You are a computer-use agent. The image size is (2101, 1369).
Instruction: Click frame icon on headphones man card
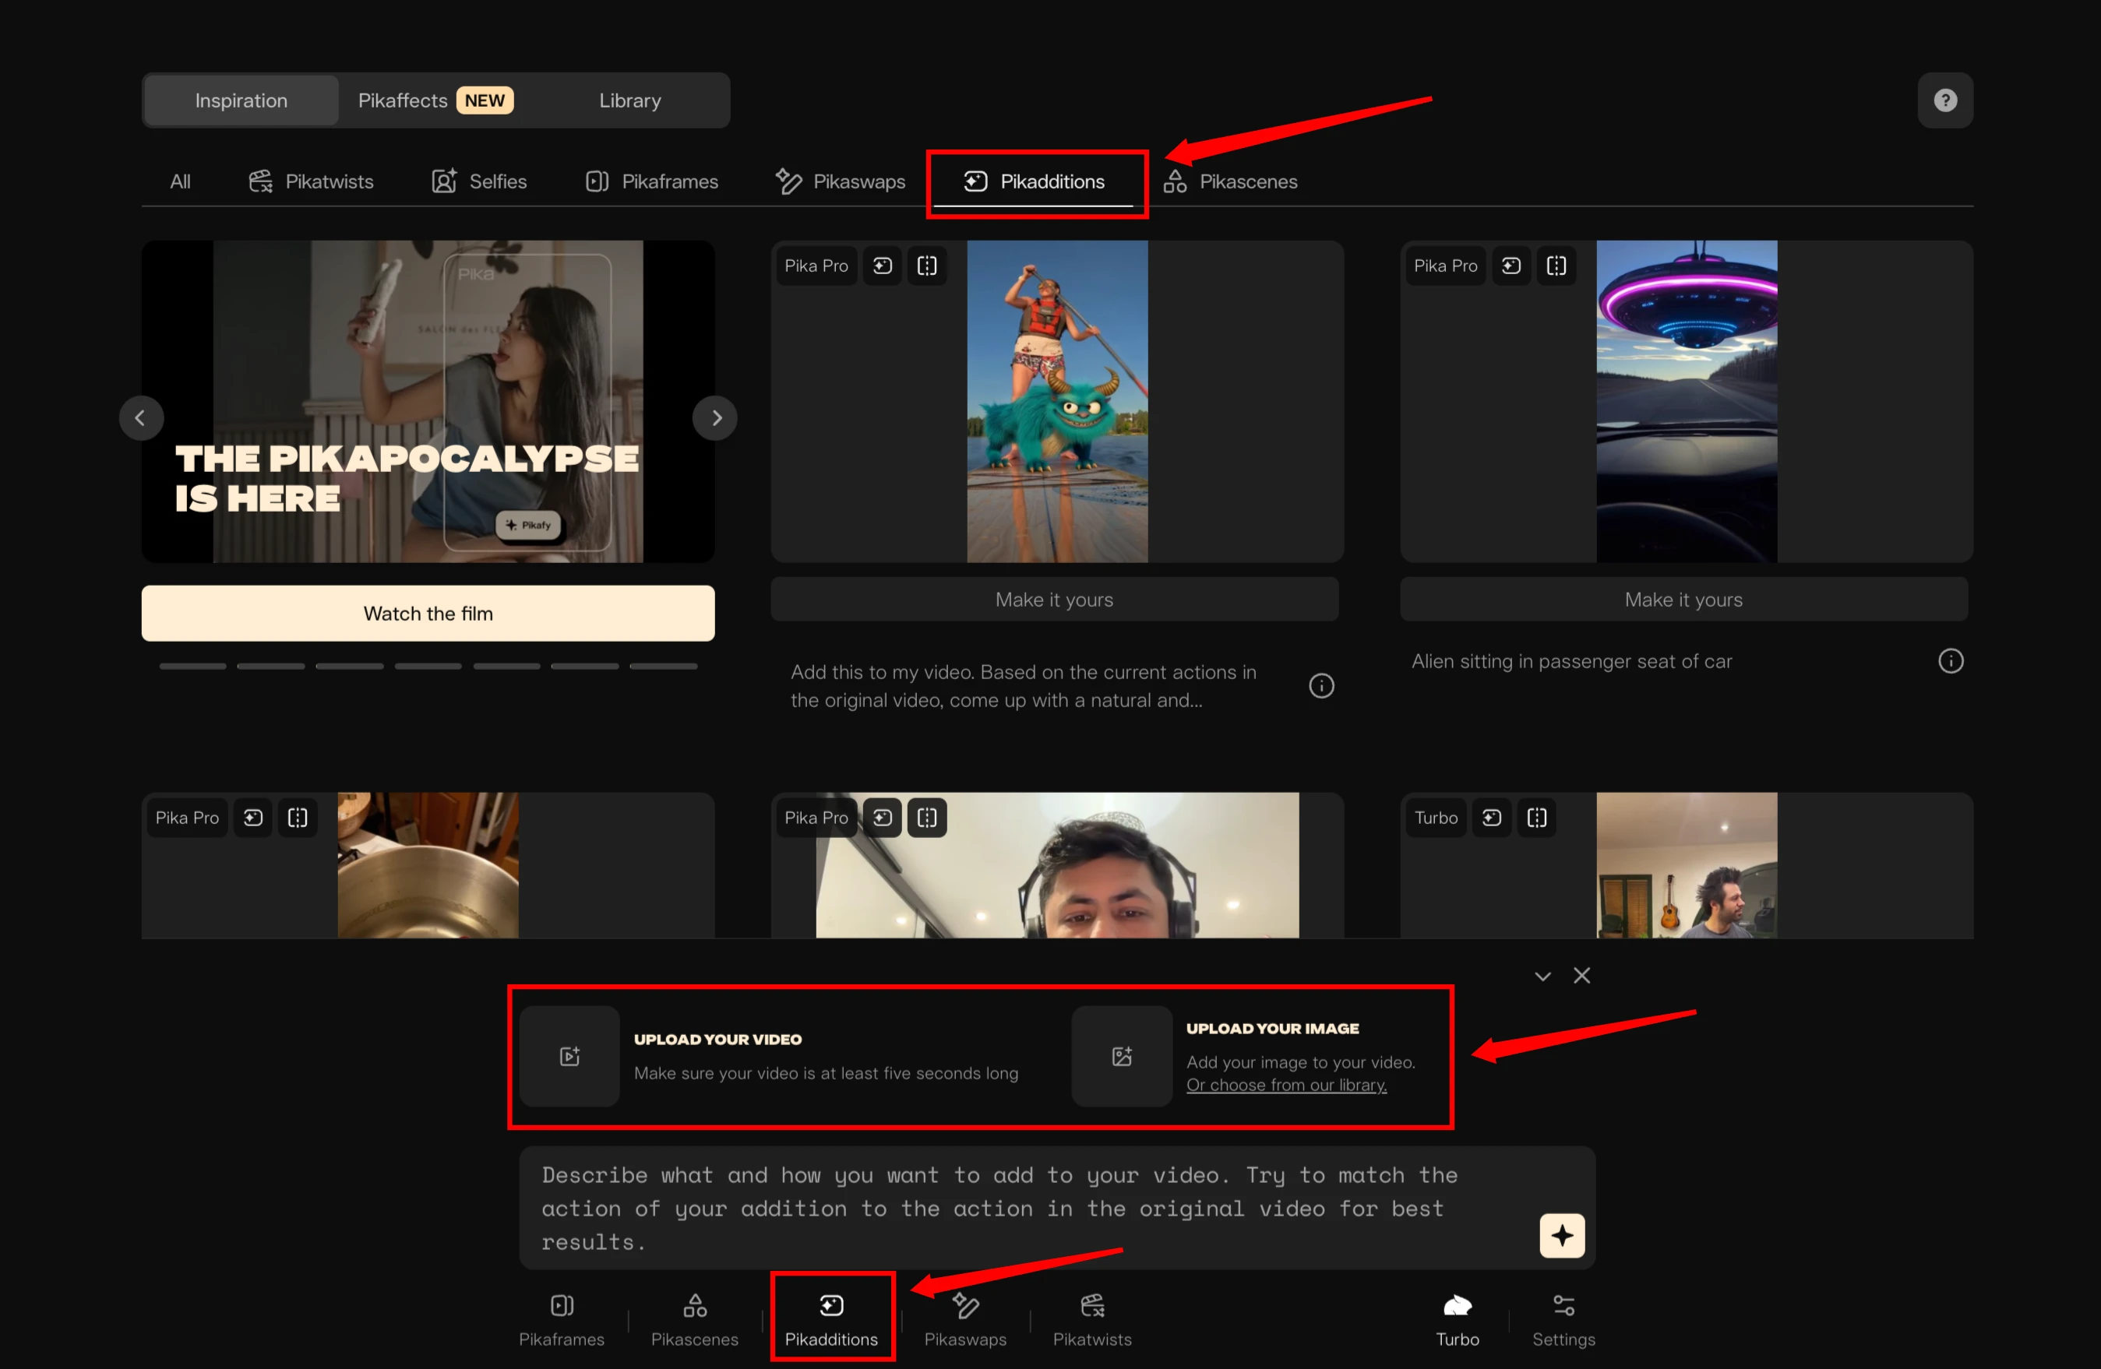pos(927,818)
